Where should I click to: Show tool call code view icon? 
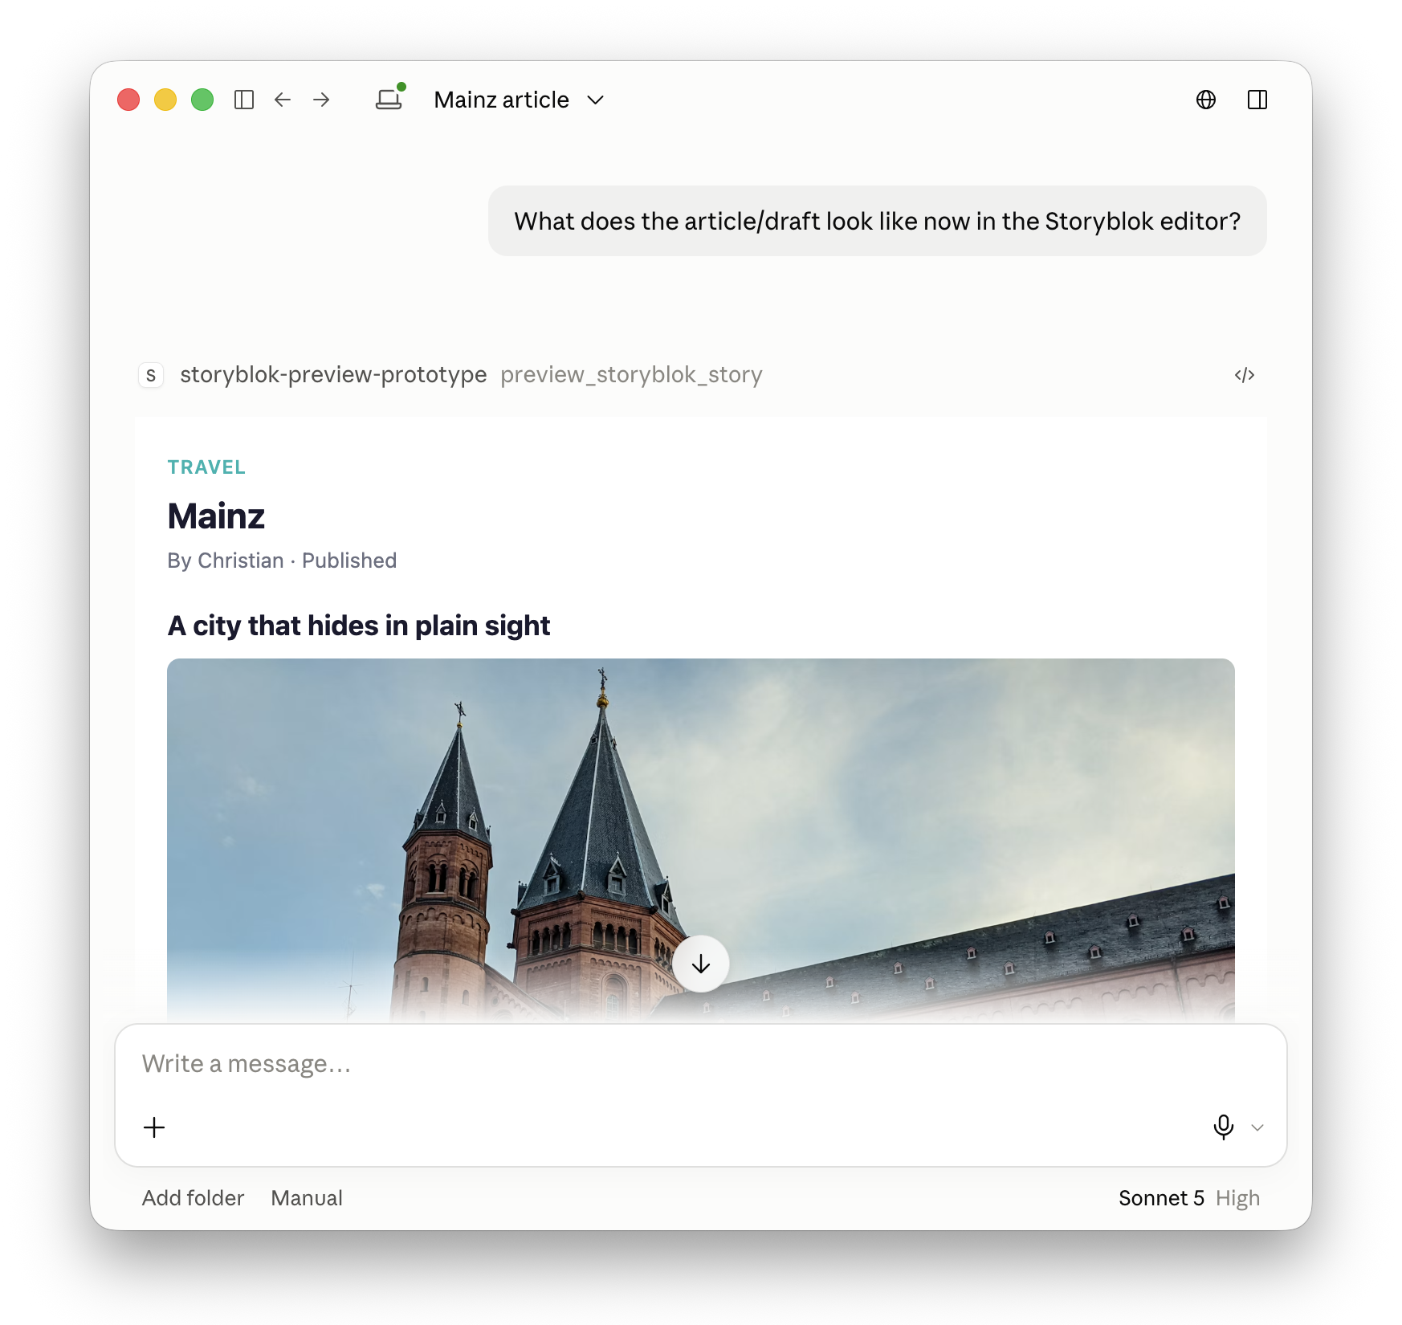click(1245, 375)
